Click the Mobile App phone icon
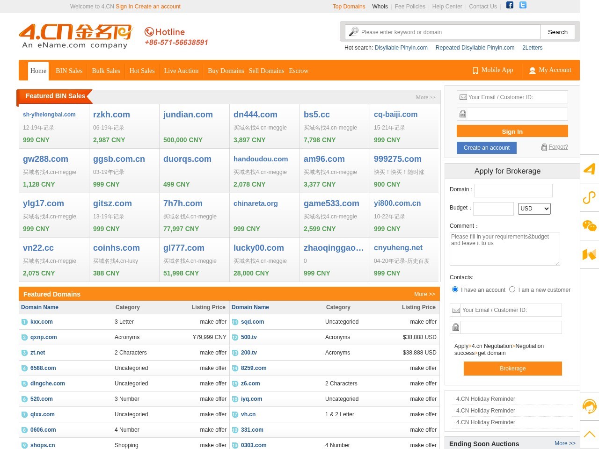This screenshot has height=449, width=599. [475, 71]
